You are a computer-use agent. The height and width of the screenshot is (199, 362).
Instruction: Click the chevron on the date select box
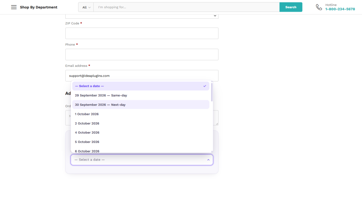208,160
